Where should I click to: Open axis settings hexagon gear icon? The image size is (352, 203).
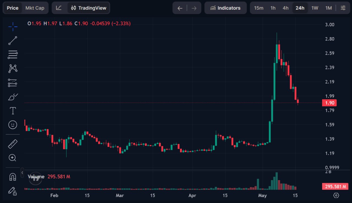336,195
